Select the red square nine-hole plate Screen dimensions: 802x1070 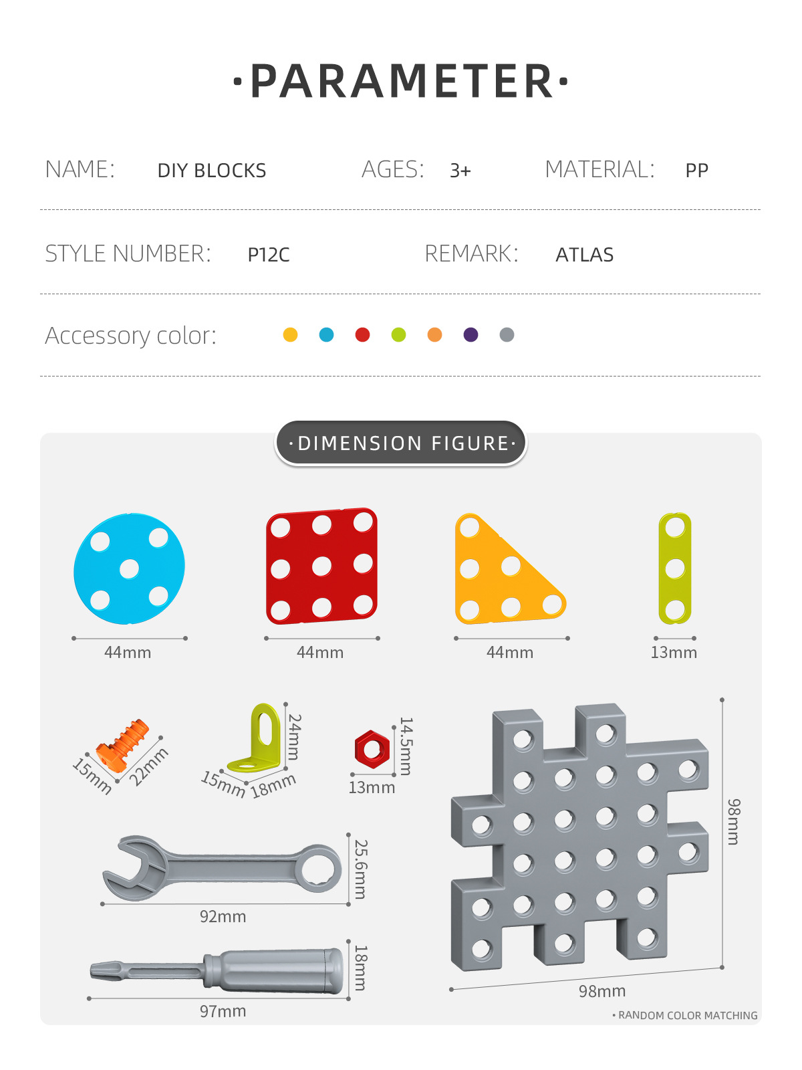[321, 566]
